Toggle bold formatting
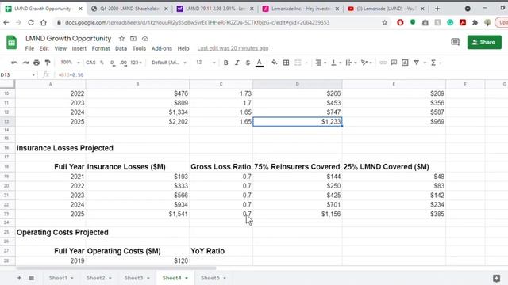Image resolution: width=508 pixels, height=285 pixels. pyautogui.click(x=225, y=63)
